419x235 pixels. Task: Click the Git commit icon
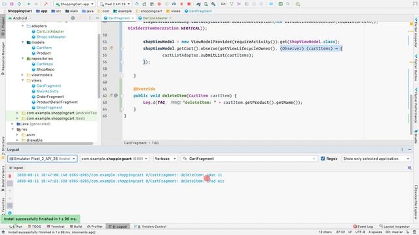tap(239, 4)
